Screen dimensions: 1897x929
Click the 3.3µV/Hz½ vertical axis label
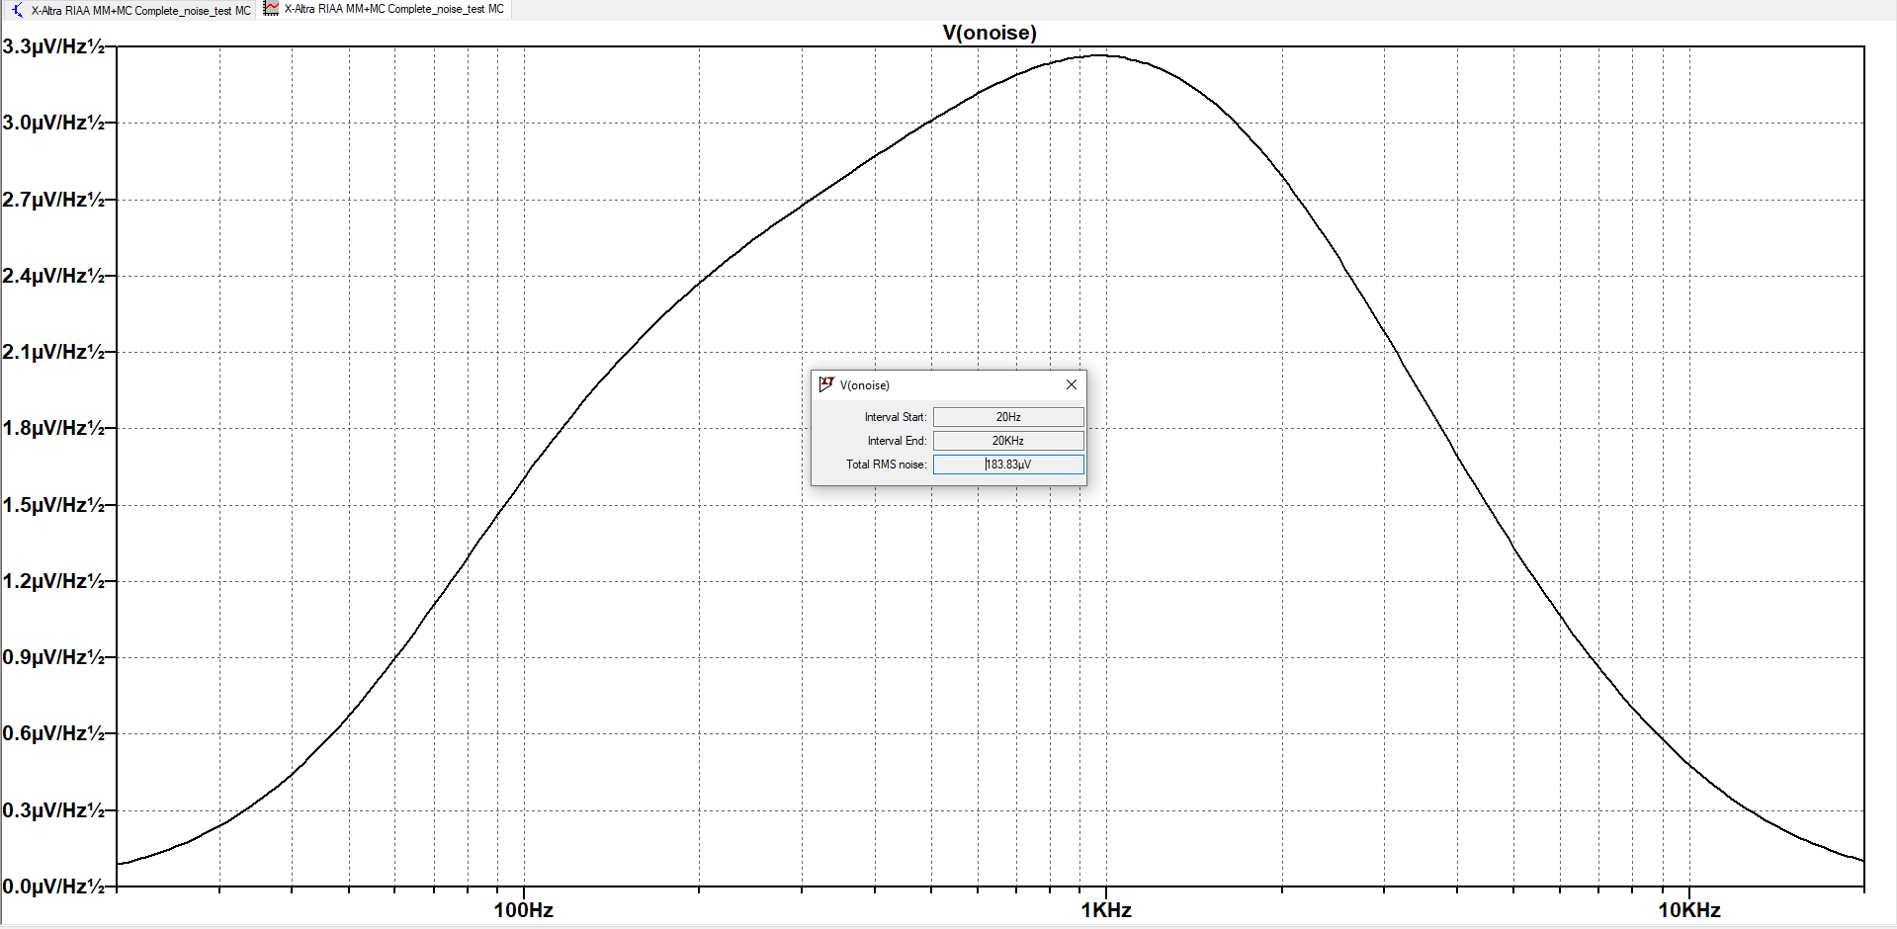(53, 46)
